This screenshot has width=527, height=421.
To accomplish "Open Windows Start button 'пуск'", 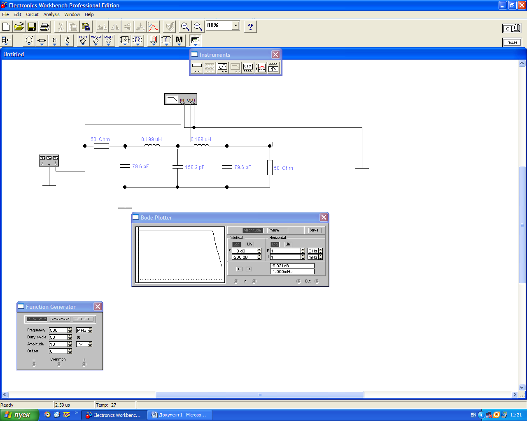I will (19, 415).
